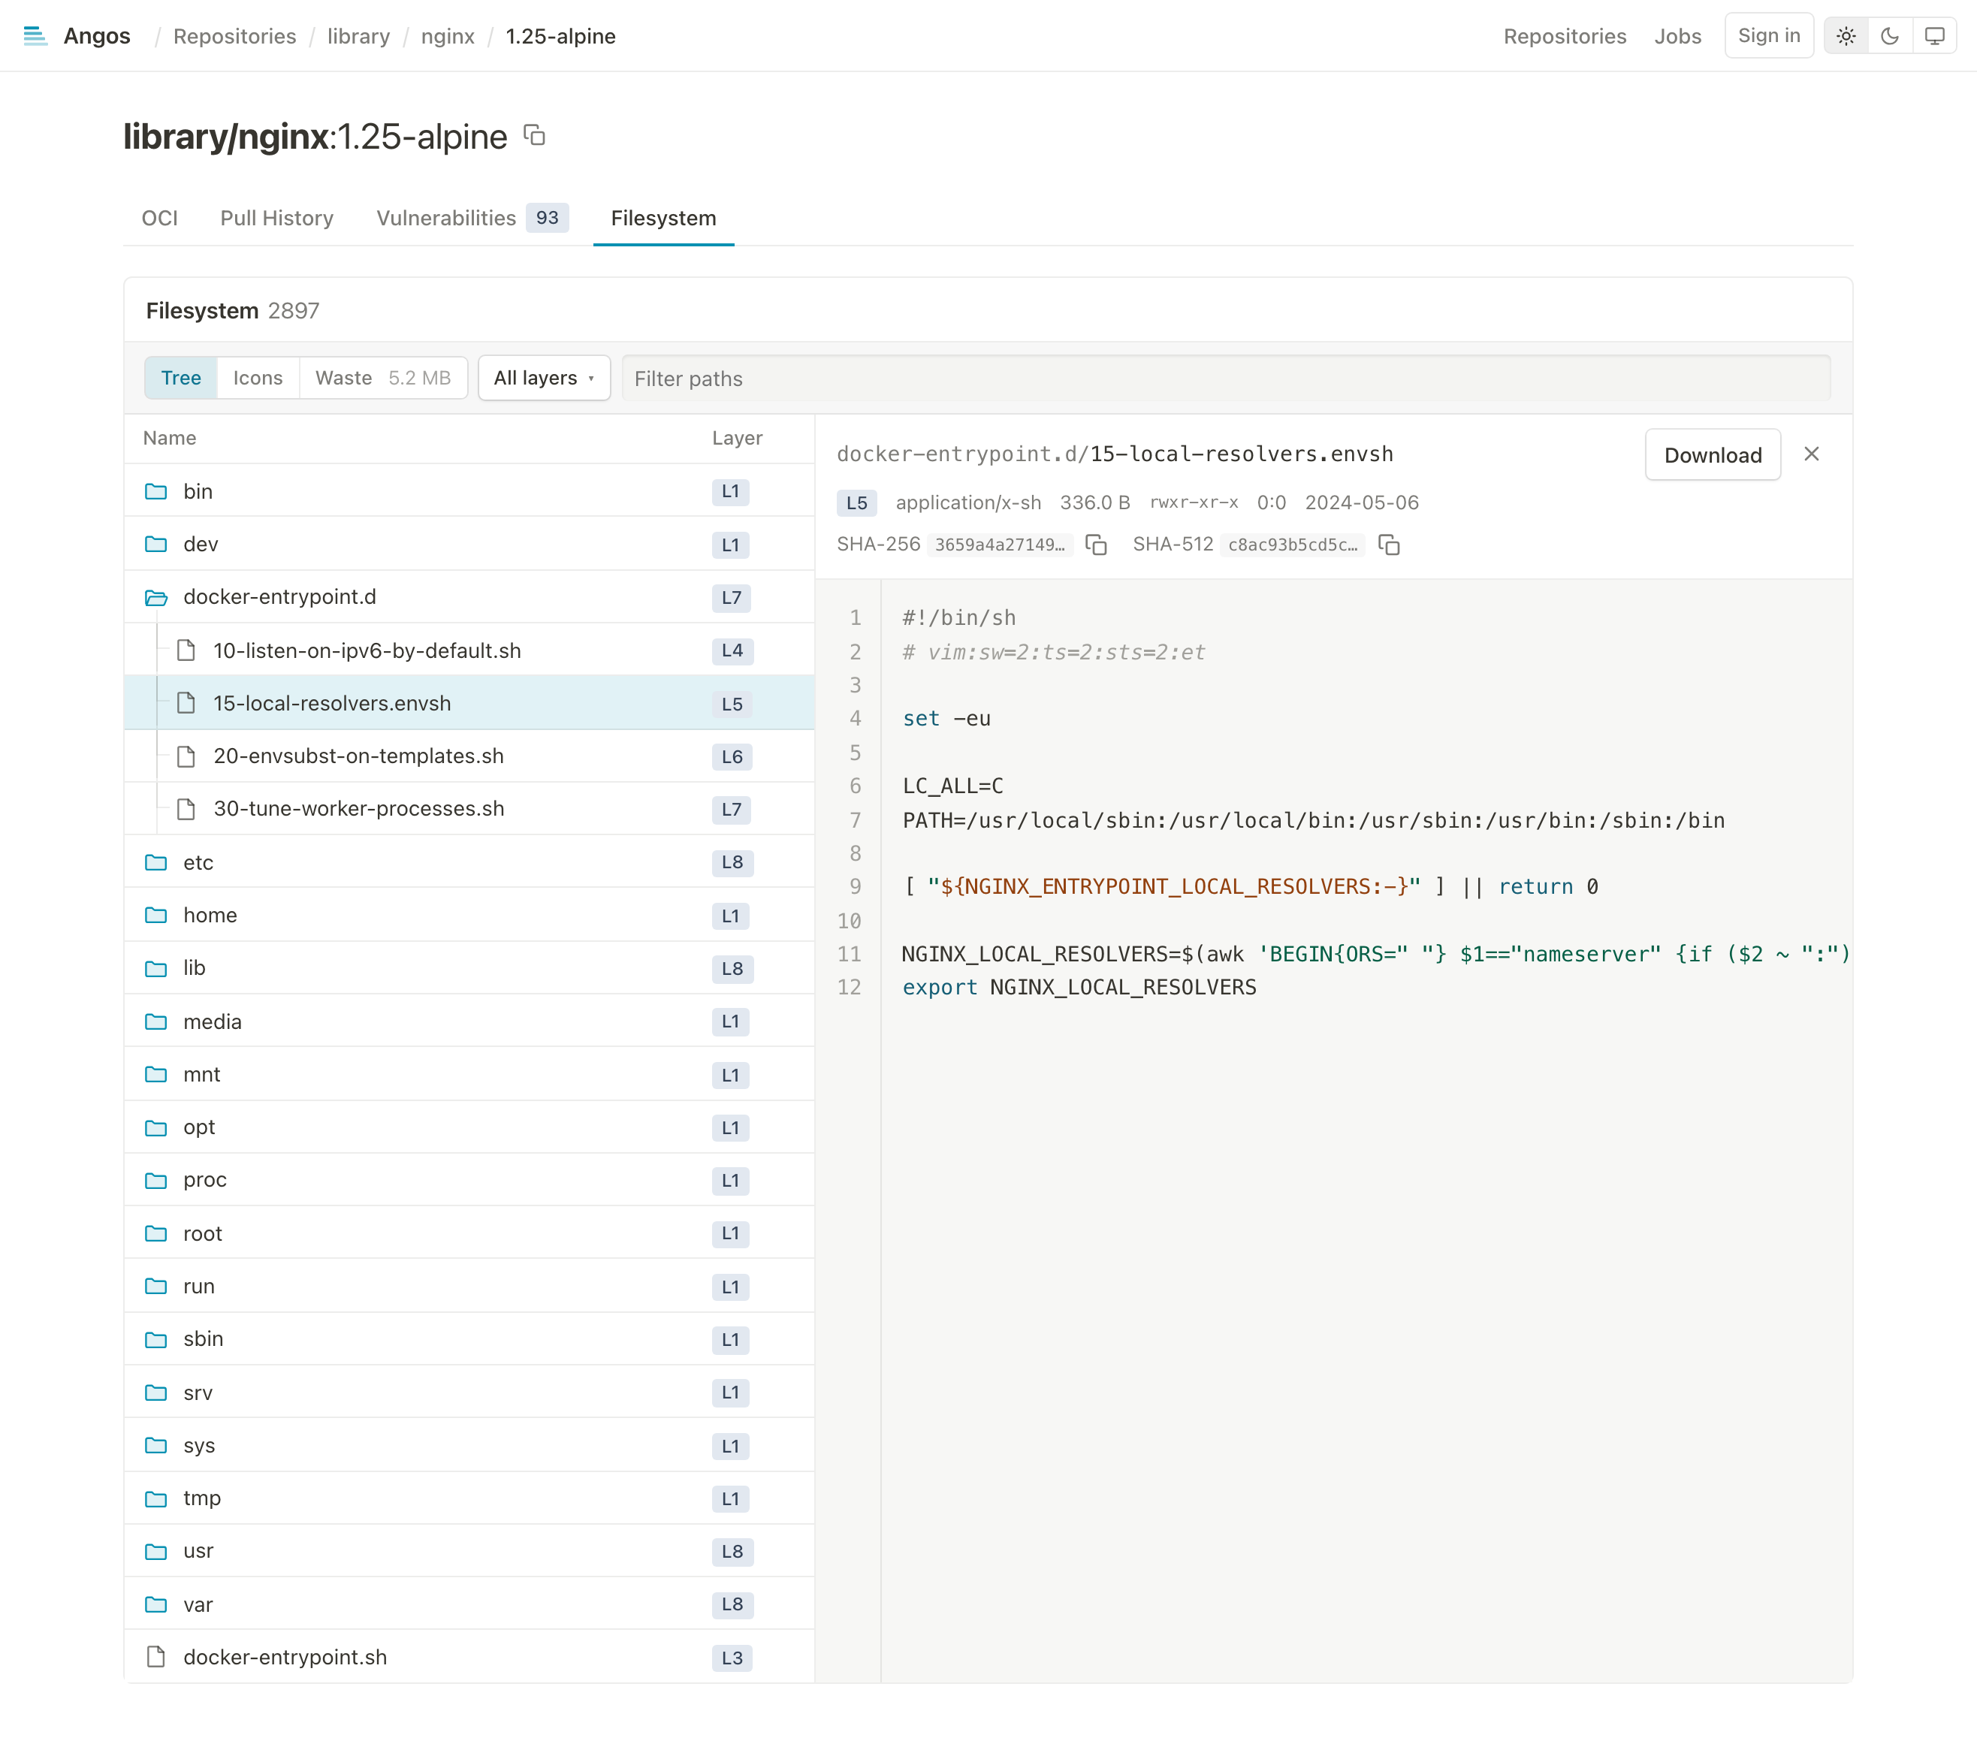Copy the SHA-512 hash

1389,545
